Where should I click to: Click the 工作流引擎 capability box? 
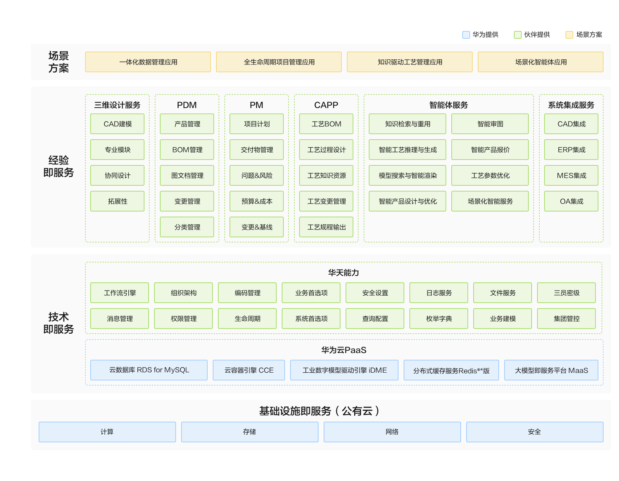tap(120, 293)
